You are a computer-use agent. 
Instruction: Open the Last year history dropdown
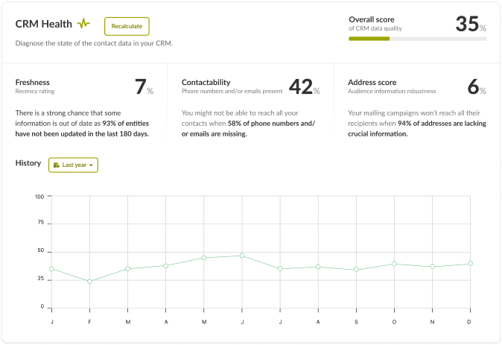coord(73,165)
